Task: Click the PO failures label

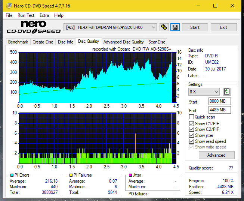Action: click(139, 194)
